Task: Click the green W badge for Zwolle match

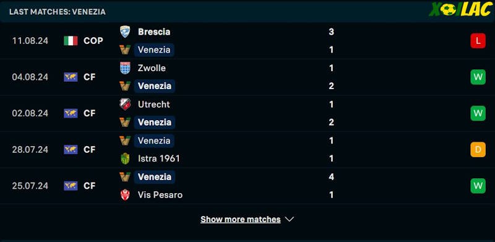Action: click(478, 77)
